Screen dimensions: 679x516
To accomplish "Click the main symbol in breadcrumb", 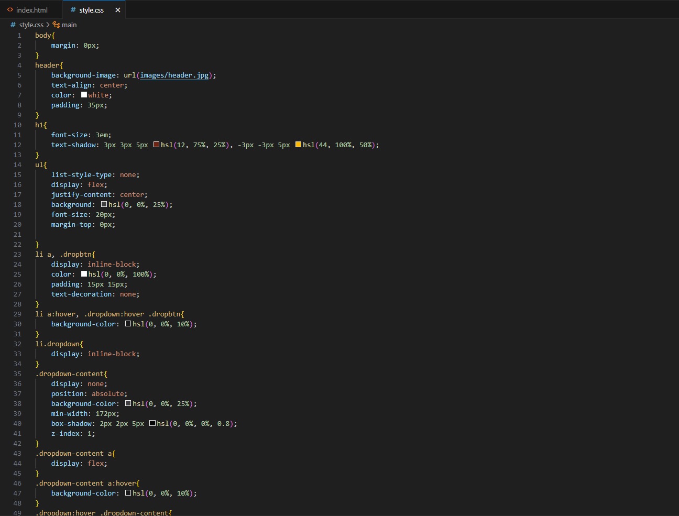I will pos(69,25).
